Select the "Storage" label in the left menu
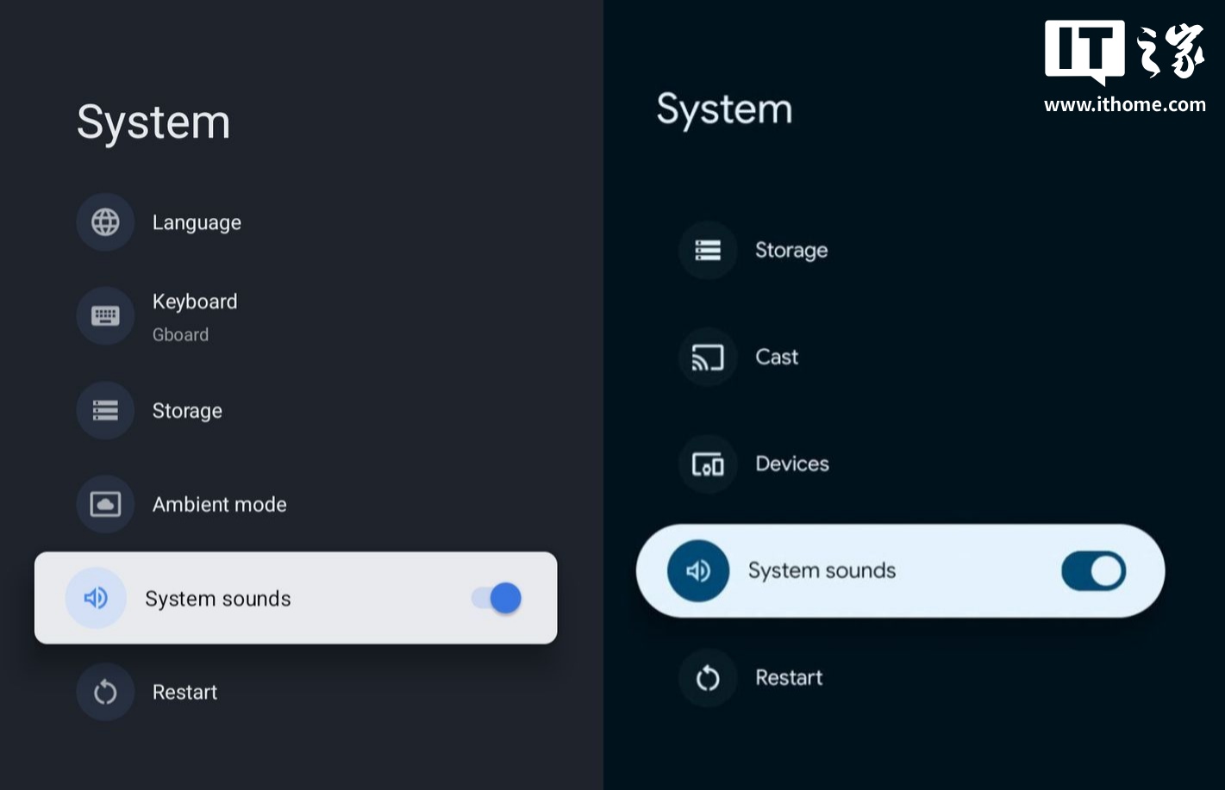The image size is (1225, 790). pos(187,411)
